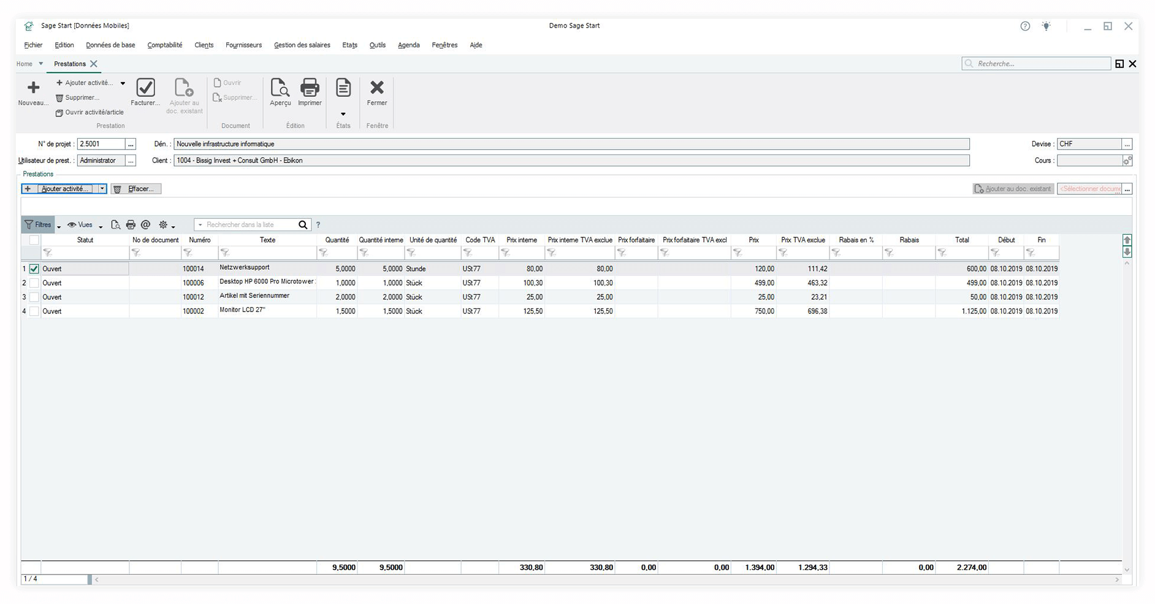Open the Aperçu print preview
Image resolution: width=1155 pixels, height=604 pixels.
[x=280, y=88]
